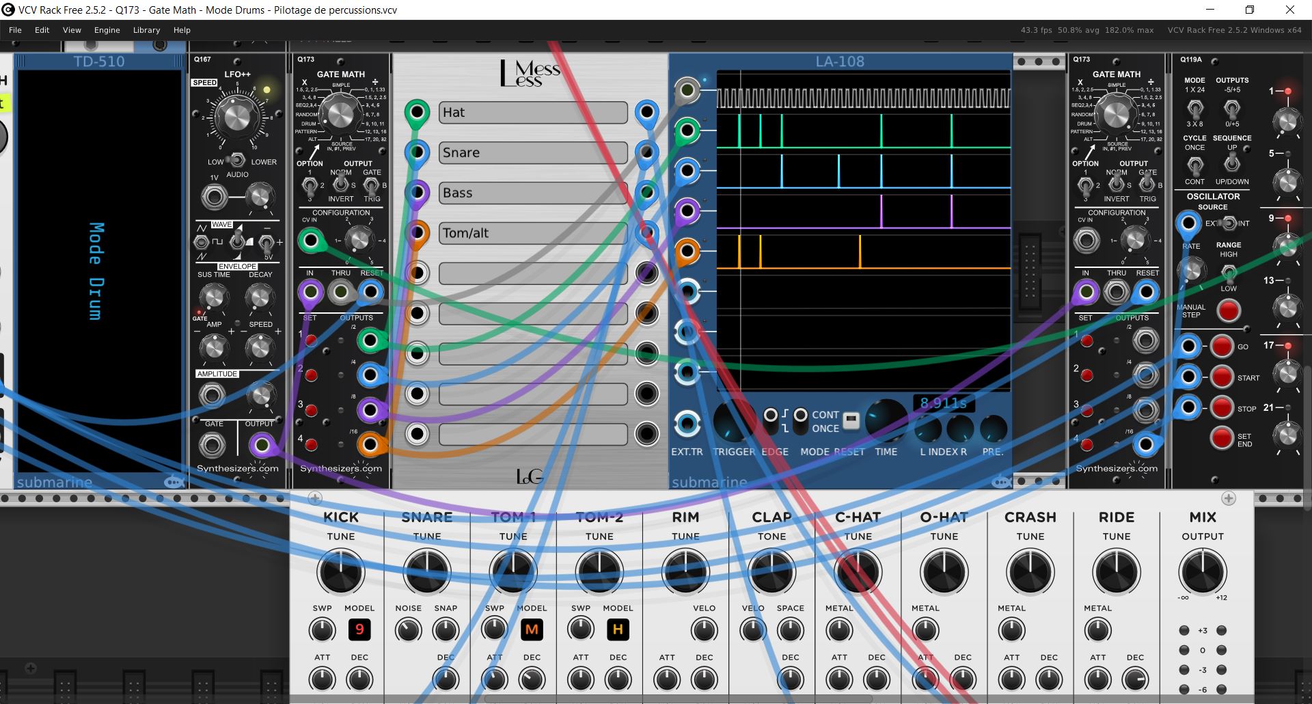Viewport: 1312px width, 704px height.
Task: Click the orange input jack beside Tom/alt
Action: tap(417, 233)
